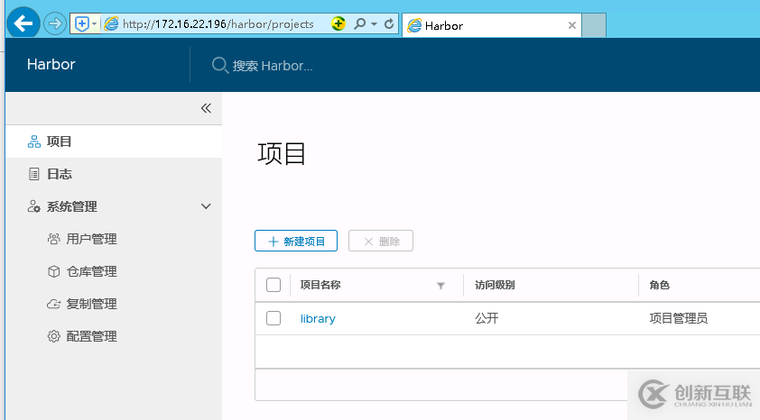Open the address bar search dropdown arrow

(x=374, y=23)
